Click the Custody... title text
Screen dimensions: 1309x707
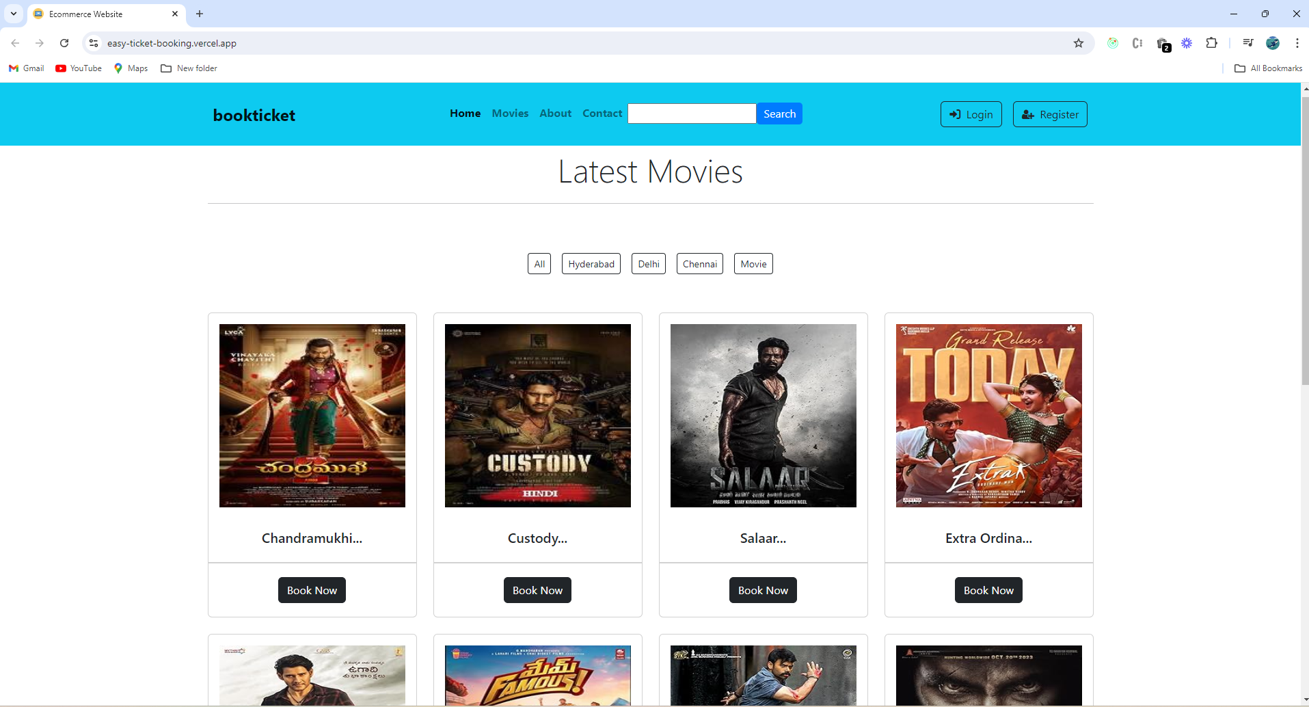click(538, 538)
